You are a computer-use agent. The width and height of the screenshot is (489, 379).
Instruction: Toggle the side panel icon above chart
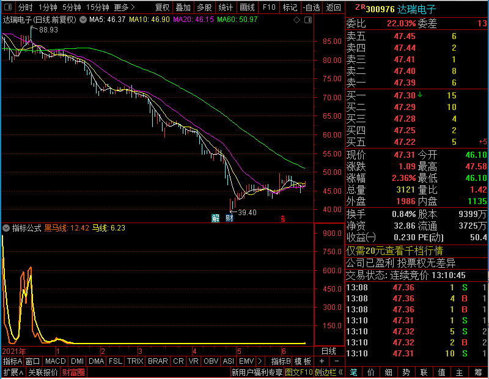click(x=308, y=20)
